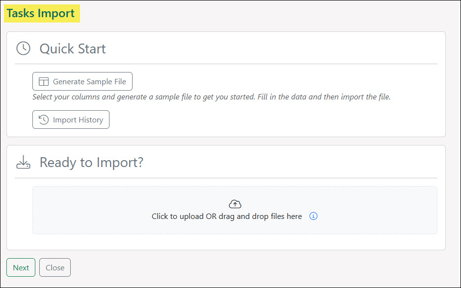This screenshot has height=288, width=461.
Task: Close the Tasks Import dialog
Action: click(55, 267)
